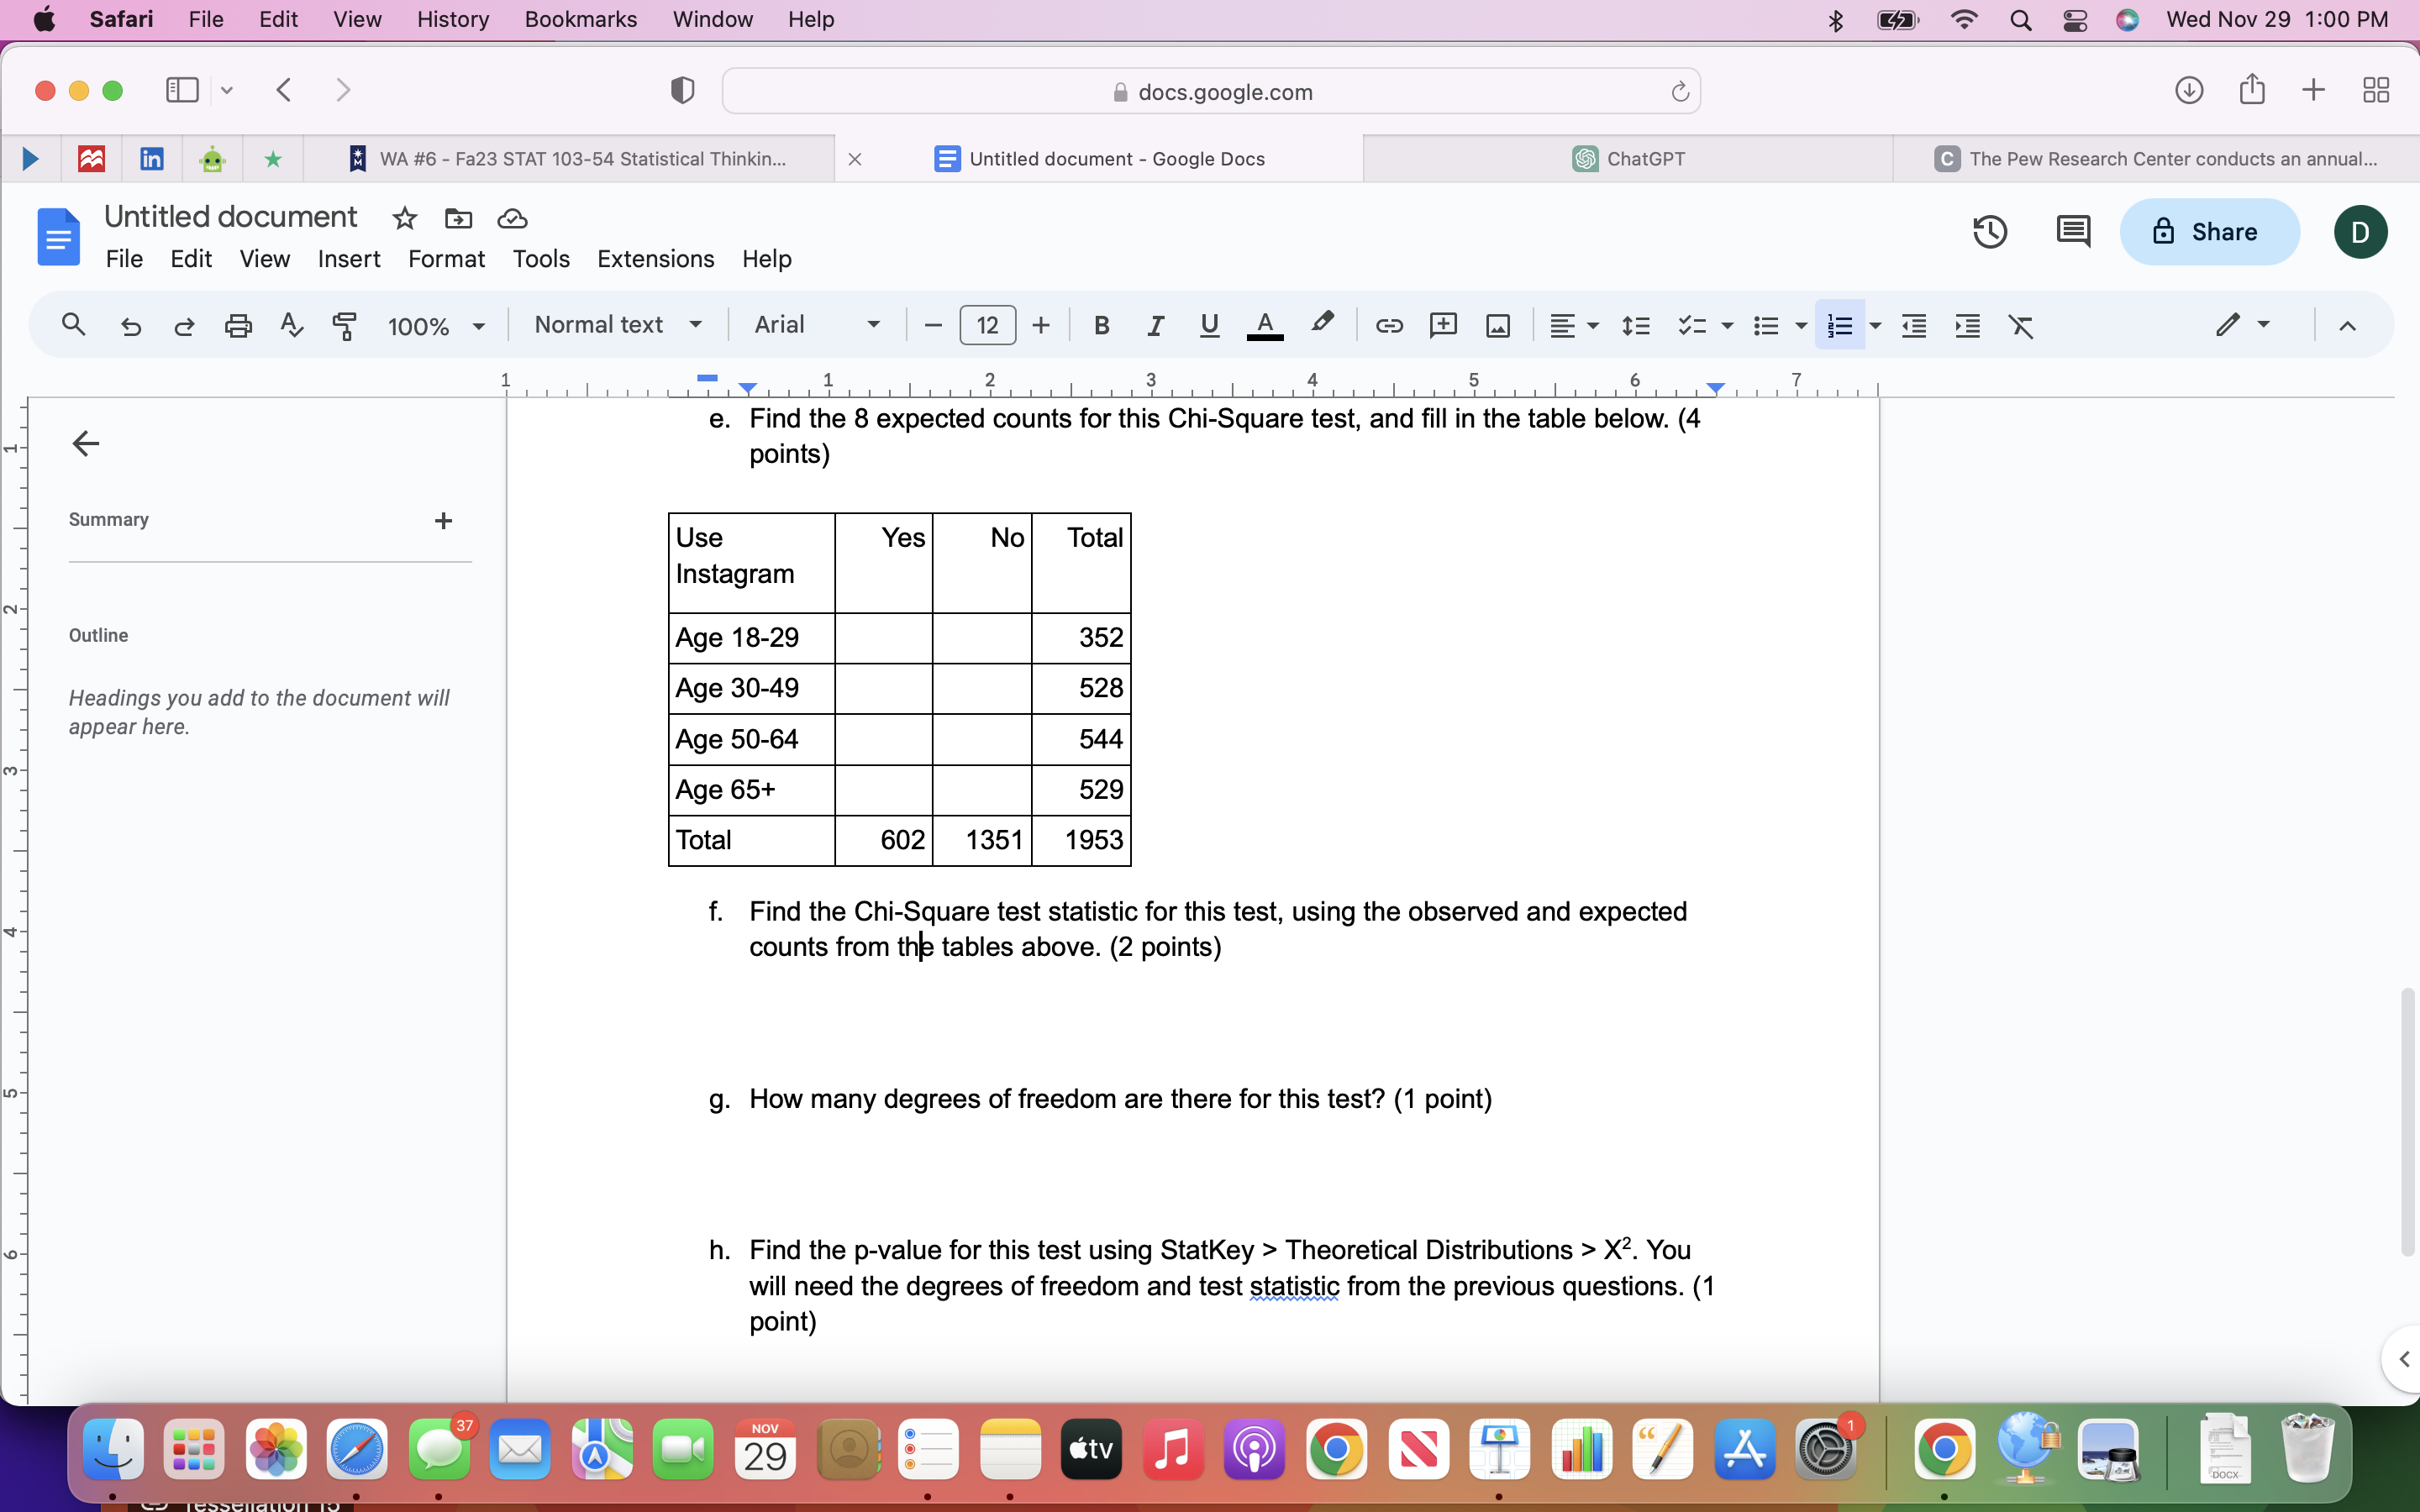
Task: Toggle underline formatting
Action: point(1209,325)
